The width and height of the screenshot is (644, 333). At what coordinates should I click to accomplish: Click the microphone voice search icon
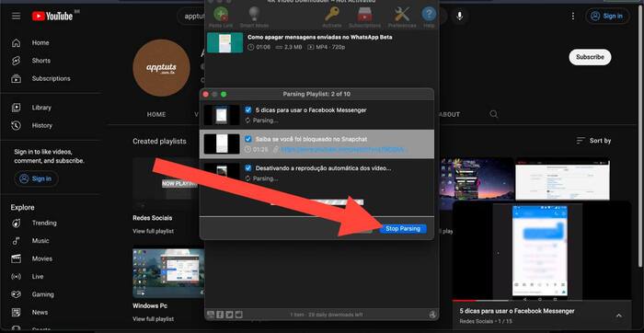tap(459, 16)
